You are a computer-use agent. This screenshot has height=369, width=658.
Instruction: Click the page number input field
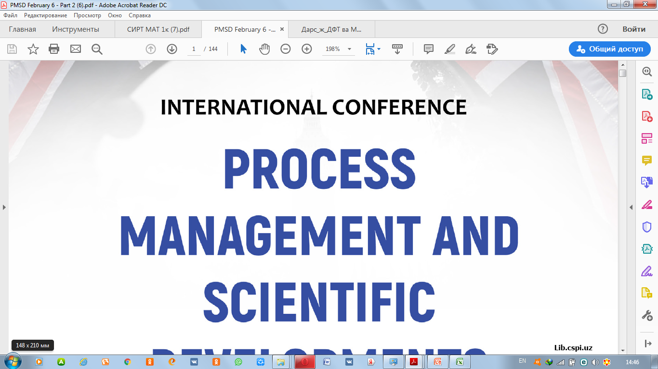(194, 49)
